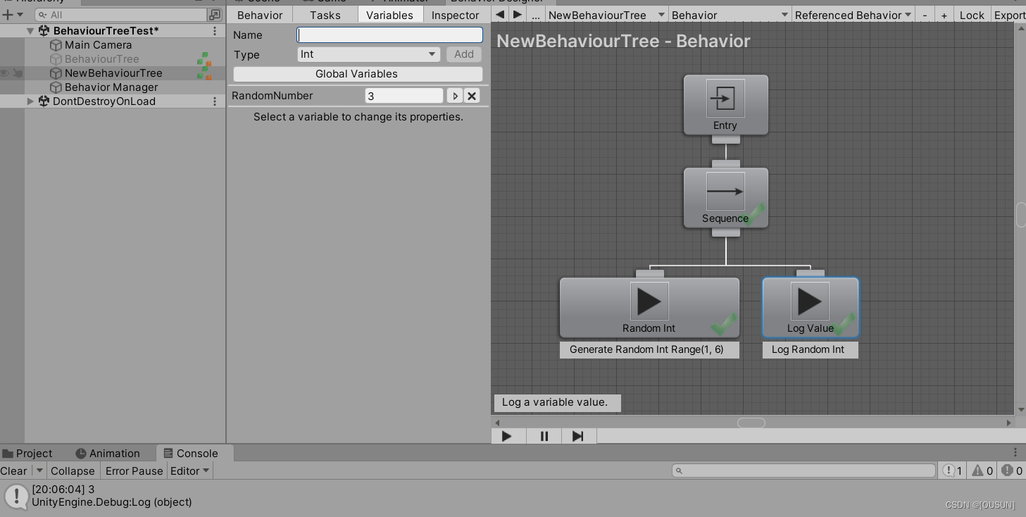Click the disabled BehaviourTree object's cube icon
1026x517 pixels.
click(56, 59)
